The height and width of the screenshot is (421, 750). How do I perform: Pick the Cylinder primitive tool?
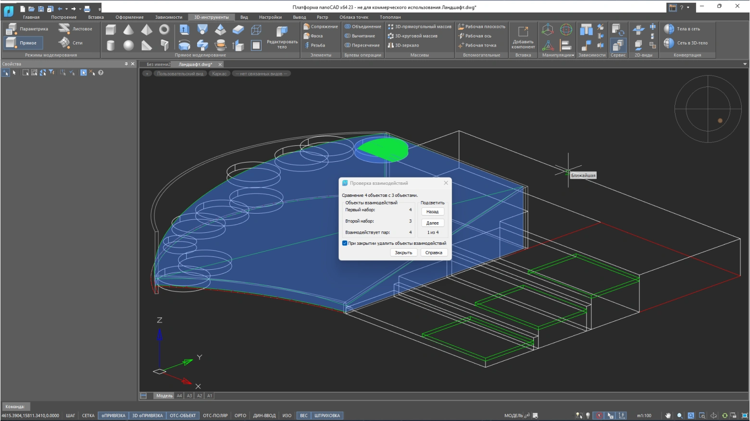click(x=111, y=45)
